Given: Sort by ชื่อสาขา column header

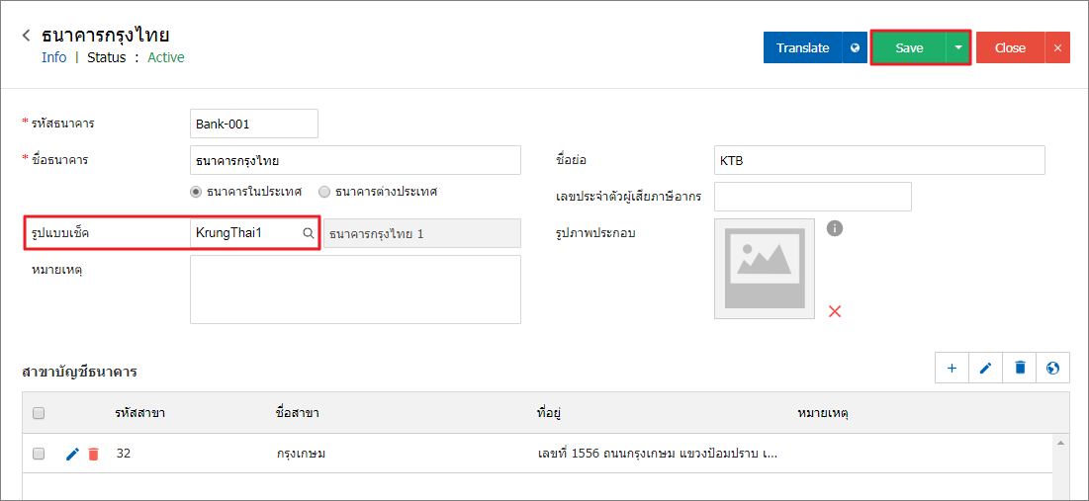Looking at the screenshot, I should coord(298,413).
